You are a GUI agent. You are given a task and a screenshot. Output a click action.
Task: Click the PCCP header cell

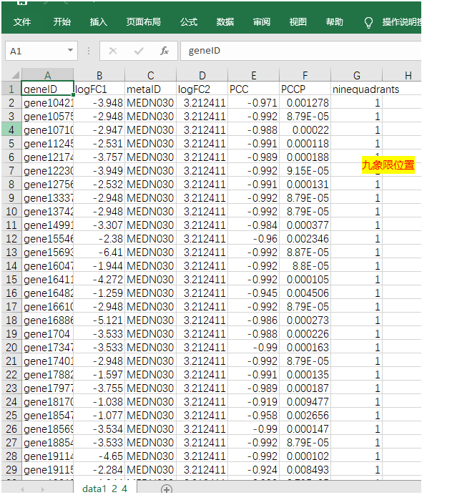tap(305, 89)
